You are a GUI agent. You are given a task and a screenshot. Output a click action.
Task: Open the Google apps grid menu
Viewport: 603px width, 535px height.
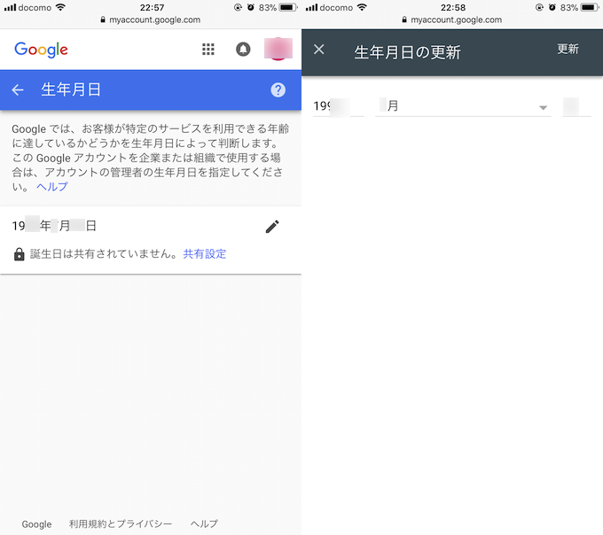point(208,50)
